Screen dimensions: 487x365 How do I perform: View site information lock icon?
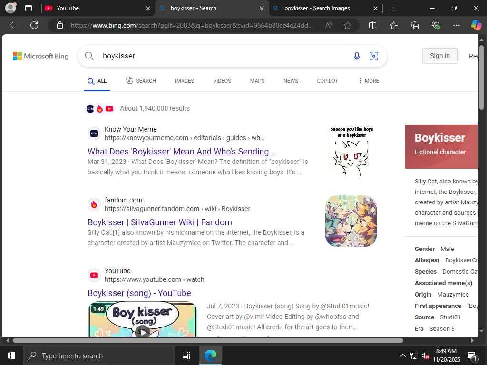pos(59,25)
